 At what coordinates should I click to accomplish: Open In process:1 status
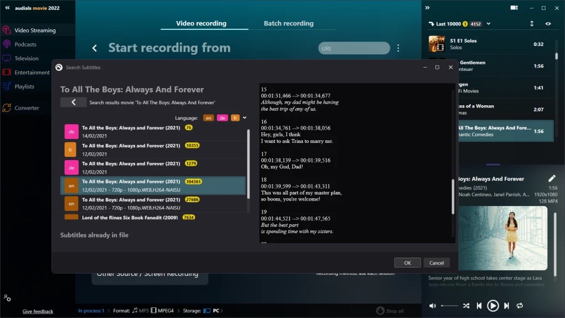(x=91, y=311)
